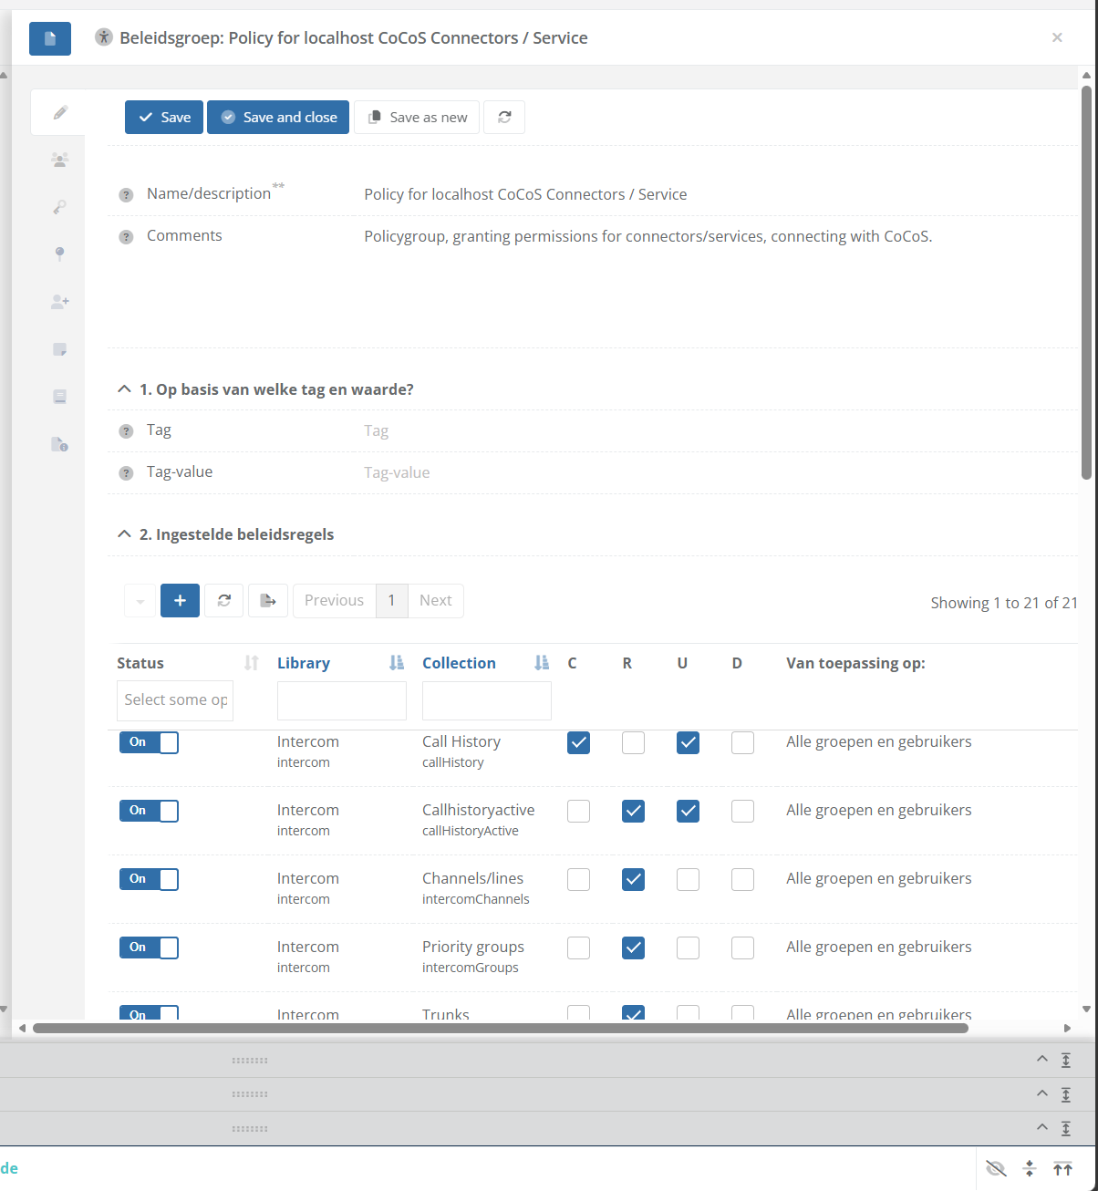Add a new policy rule with plus button

180,600
